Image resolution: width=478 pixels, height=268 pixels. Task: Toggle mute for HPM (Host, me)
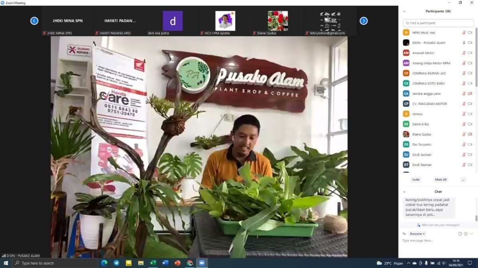point(464,33)
